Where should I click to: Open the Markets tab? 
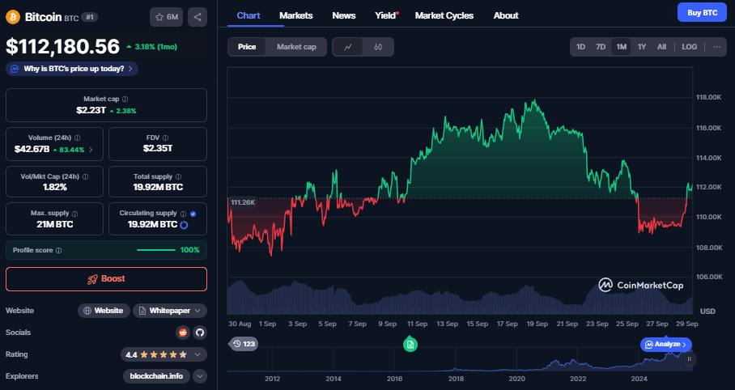click(295, 15)
